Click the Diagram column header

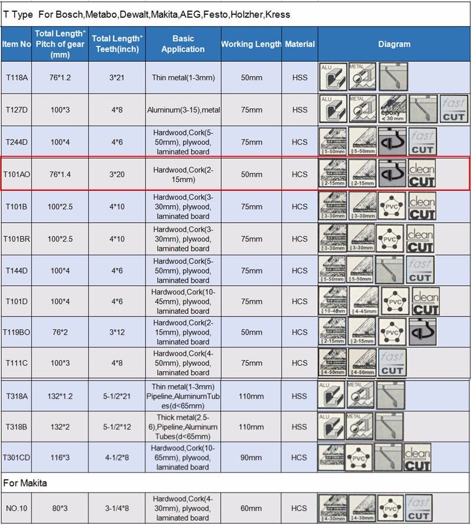tap(394, 44)
